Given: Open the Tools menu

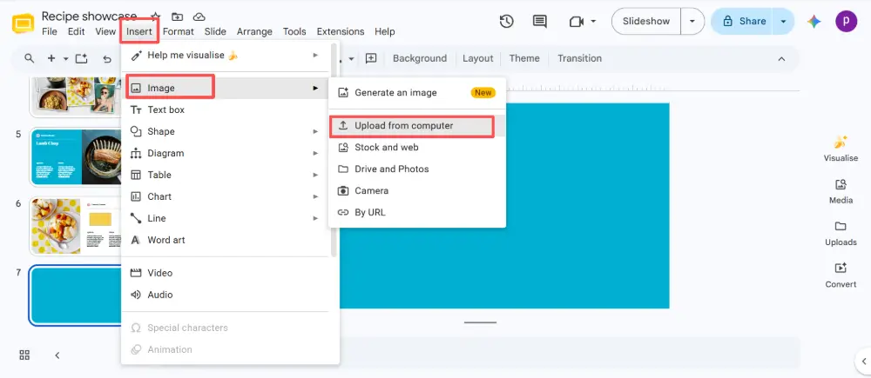Looking at the screenshot, I should pos(294,31).
